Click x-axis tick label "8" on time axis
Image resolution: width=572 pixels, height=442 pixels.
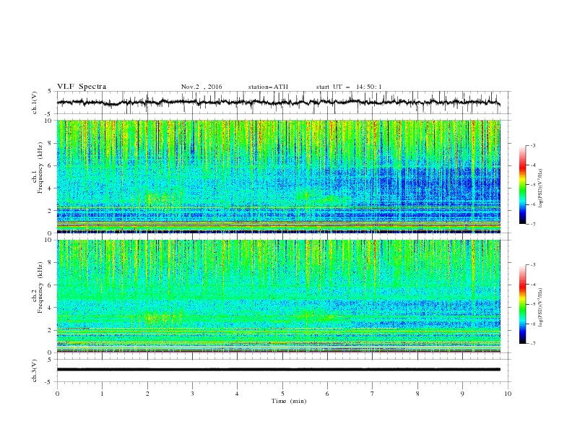(417, 394)
